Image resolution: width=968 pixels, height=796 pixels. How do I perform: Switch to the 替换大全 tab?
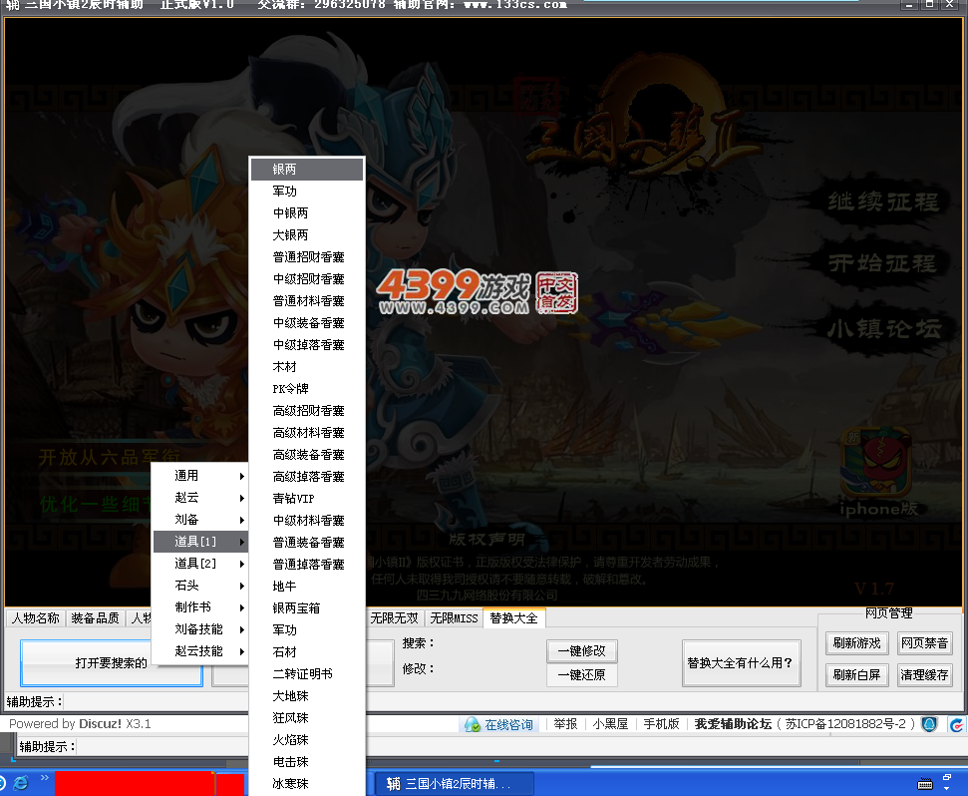(x=513, y=618)
